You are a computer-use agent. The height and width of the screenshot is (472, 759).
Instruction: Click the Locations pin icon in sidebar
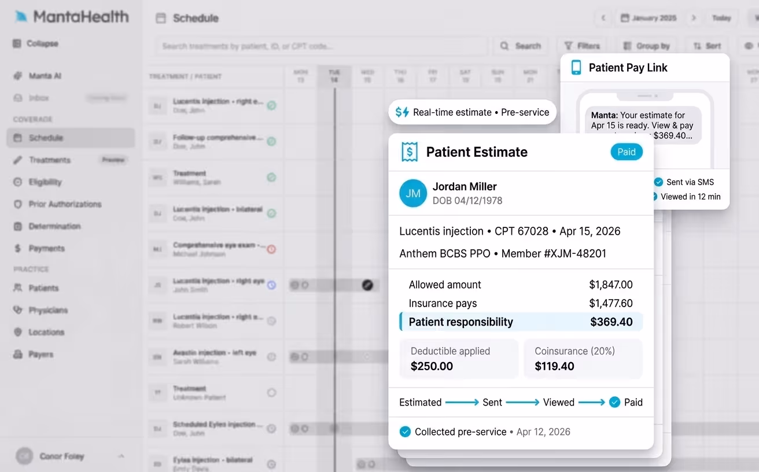pyautogui.click(x=17, y=333)
